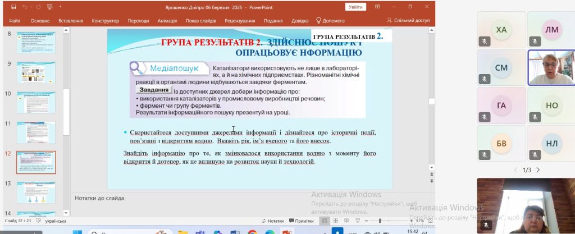The height and width of the screenshot is (234, 575).
Task: Open Ribbon Display Options
Action: [378, 7]
